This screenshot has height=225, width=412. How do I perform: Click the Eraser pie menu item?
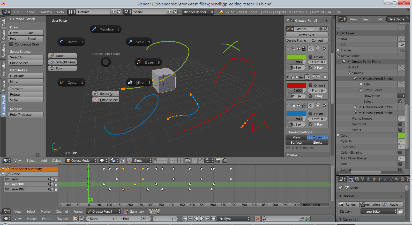tap(149, 62)
